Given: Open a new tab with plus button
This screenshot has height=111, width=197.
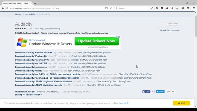Looking at the screenshot, I should click(x=35, y=3).
